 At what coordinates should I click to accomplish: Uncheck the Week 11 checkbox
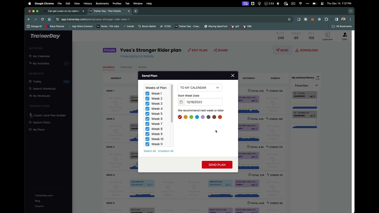[x=147, y=144]
